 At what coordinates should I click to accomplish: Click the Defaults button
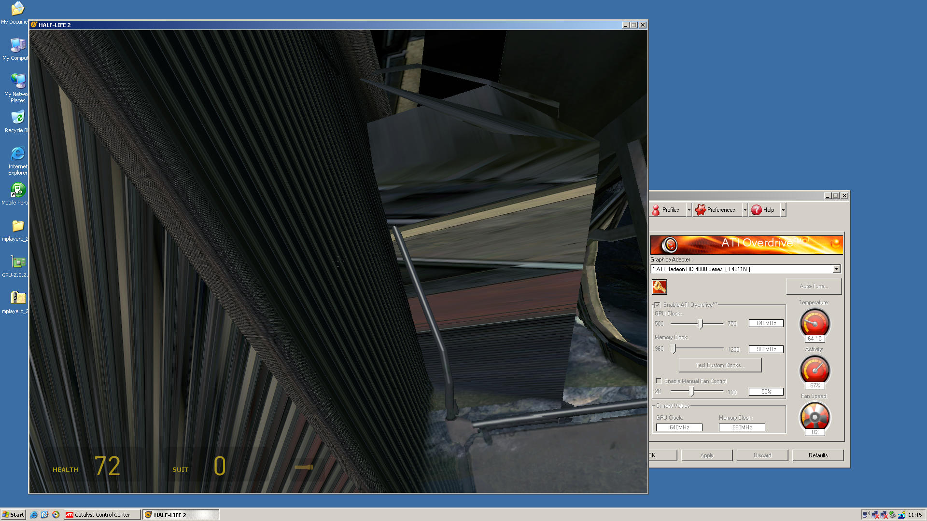817,455
